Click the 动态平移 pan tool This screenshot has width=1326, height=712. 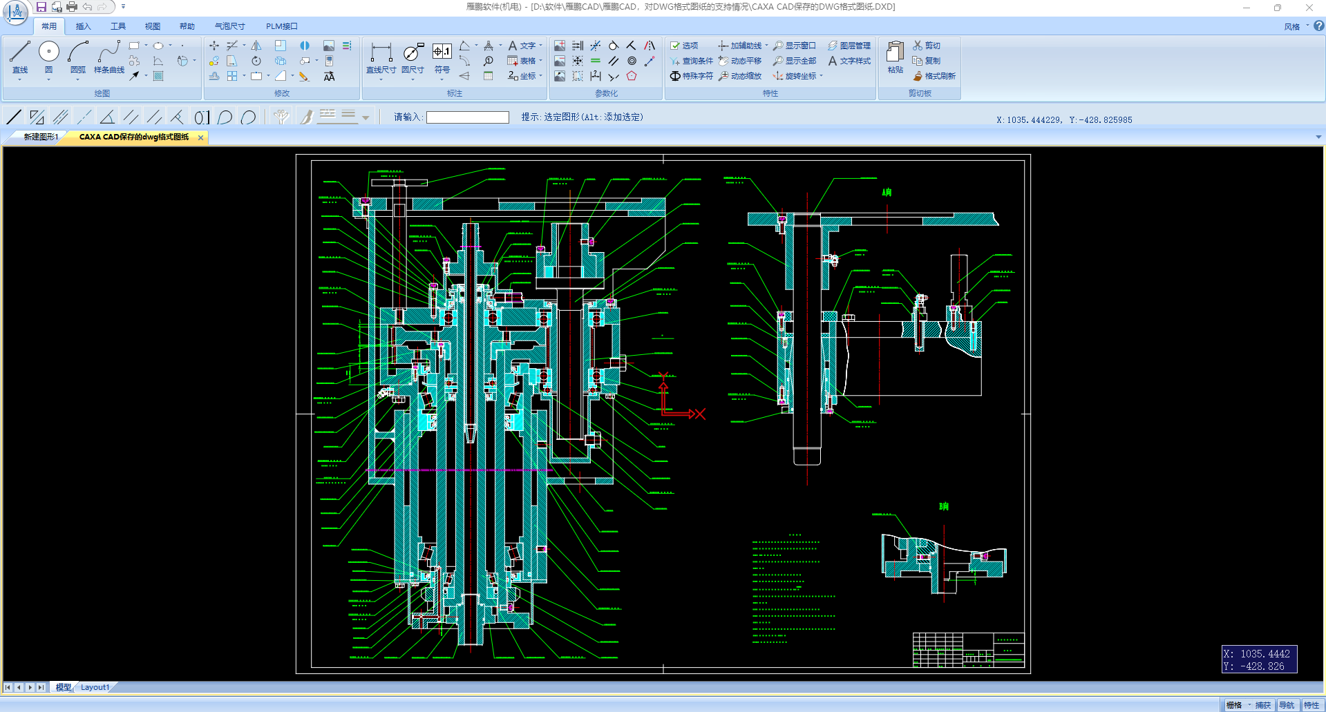(x=740, y=61)
